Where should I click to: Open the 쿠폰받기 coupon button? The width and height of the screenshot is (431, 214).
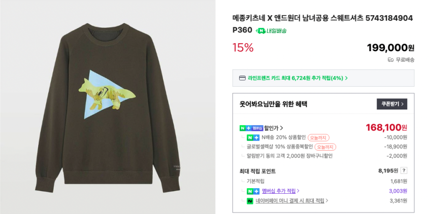pos(391,104)
